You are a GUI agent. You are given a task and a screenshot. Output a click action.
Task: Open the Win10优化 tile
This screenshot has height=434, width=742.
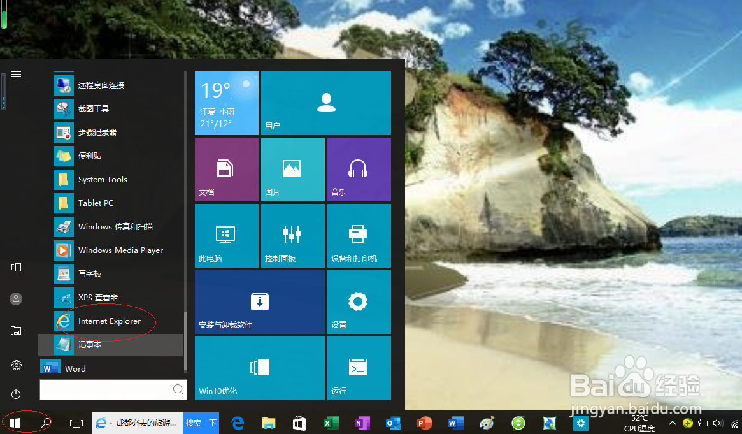pos(260,368)
